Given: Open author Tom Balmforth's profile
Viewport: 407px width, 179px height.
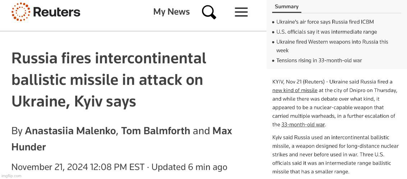Looking at the screenshot, I should point(156,131).
